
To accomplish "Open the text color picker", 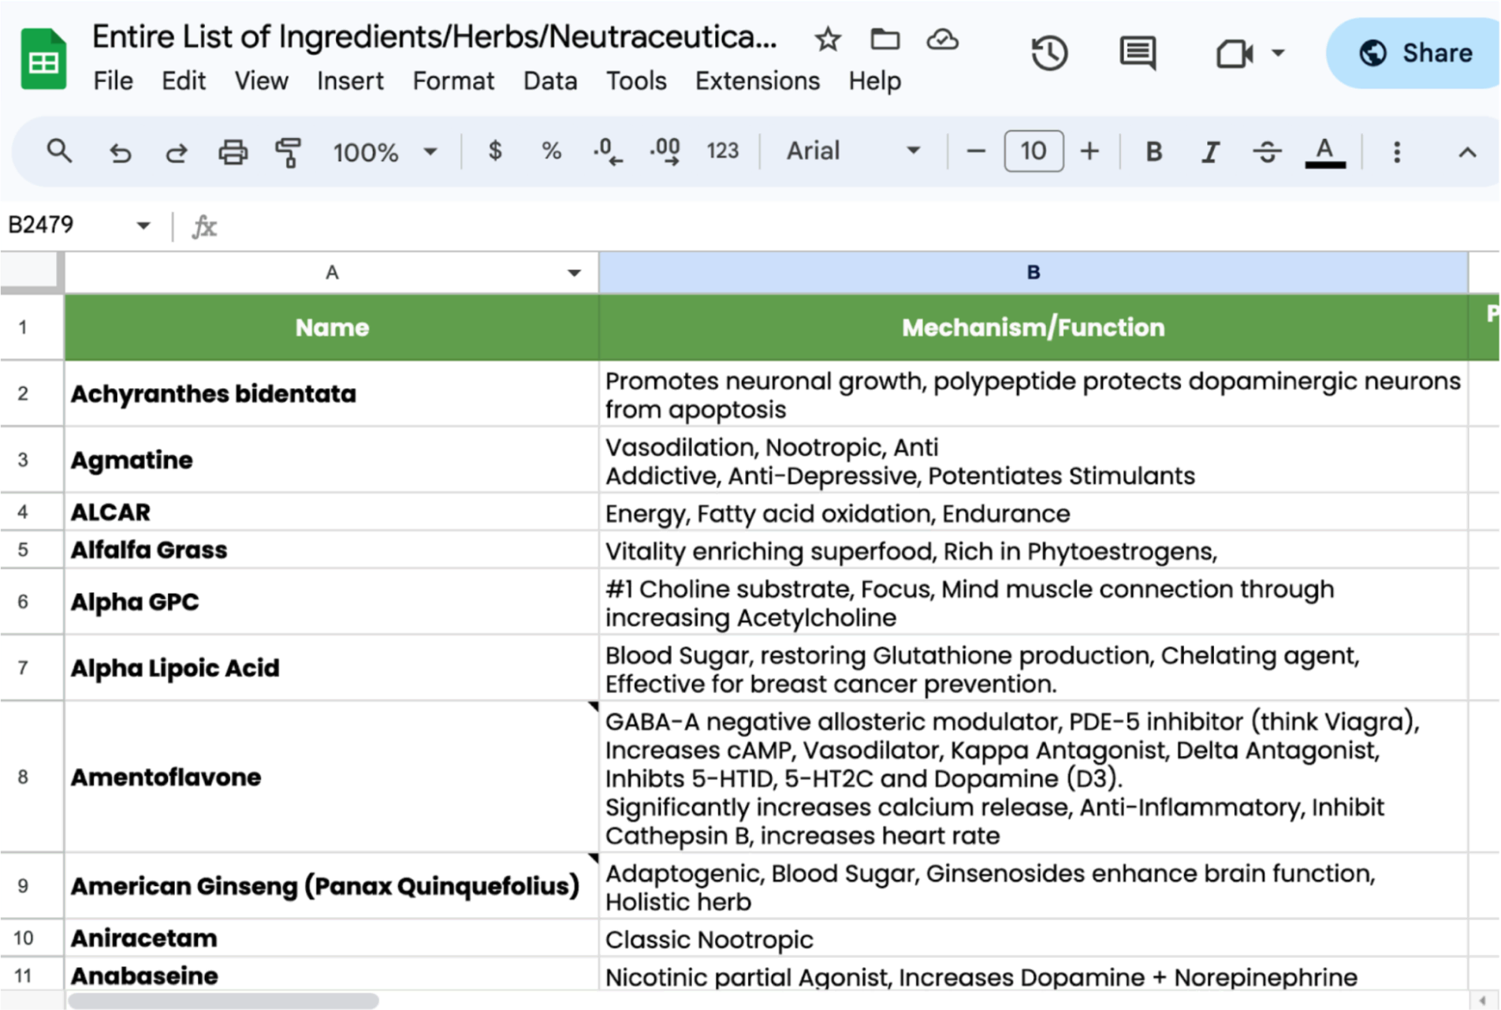I will [x=1325, y=151].
